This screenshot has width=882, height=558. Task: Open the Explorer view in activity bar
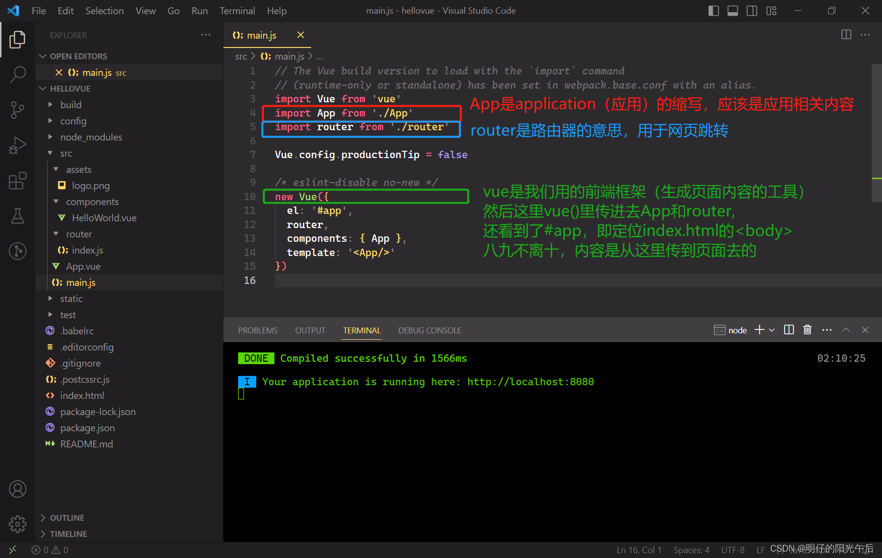pyautogui.click(x=18, y=40)
